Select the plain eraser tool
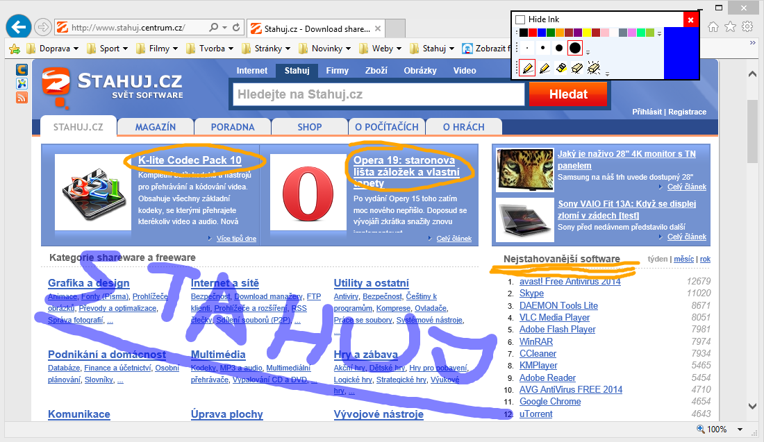Viewport: 764px width, 442px height. point(577,68)
